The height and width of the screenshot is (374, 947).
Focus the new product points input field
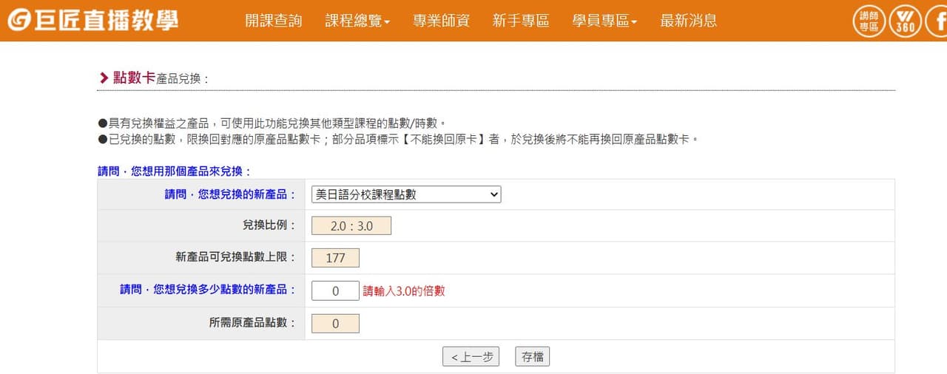335,291
